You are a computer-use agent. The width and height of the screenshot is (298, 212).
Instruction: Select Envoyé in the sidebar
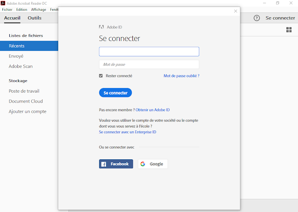(16, 56)
